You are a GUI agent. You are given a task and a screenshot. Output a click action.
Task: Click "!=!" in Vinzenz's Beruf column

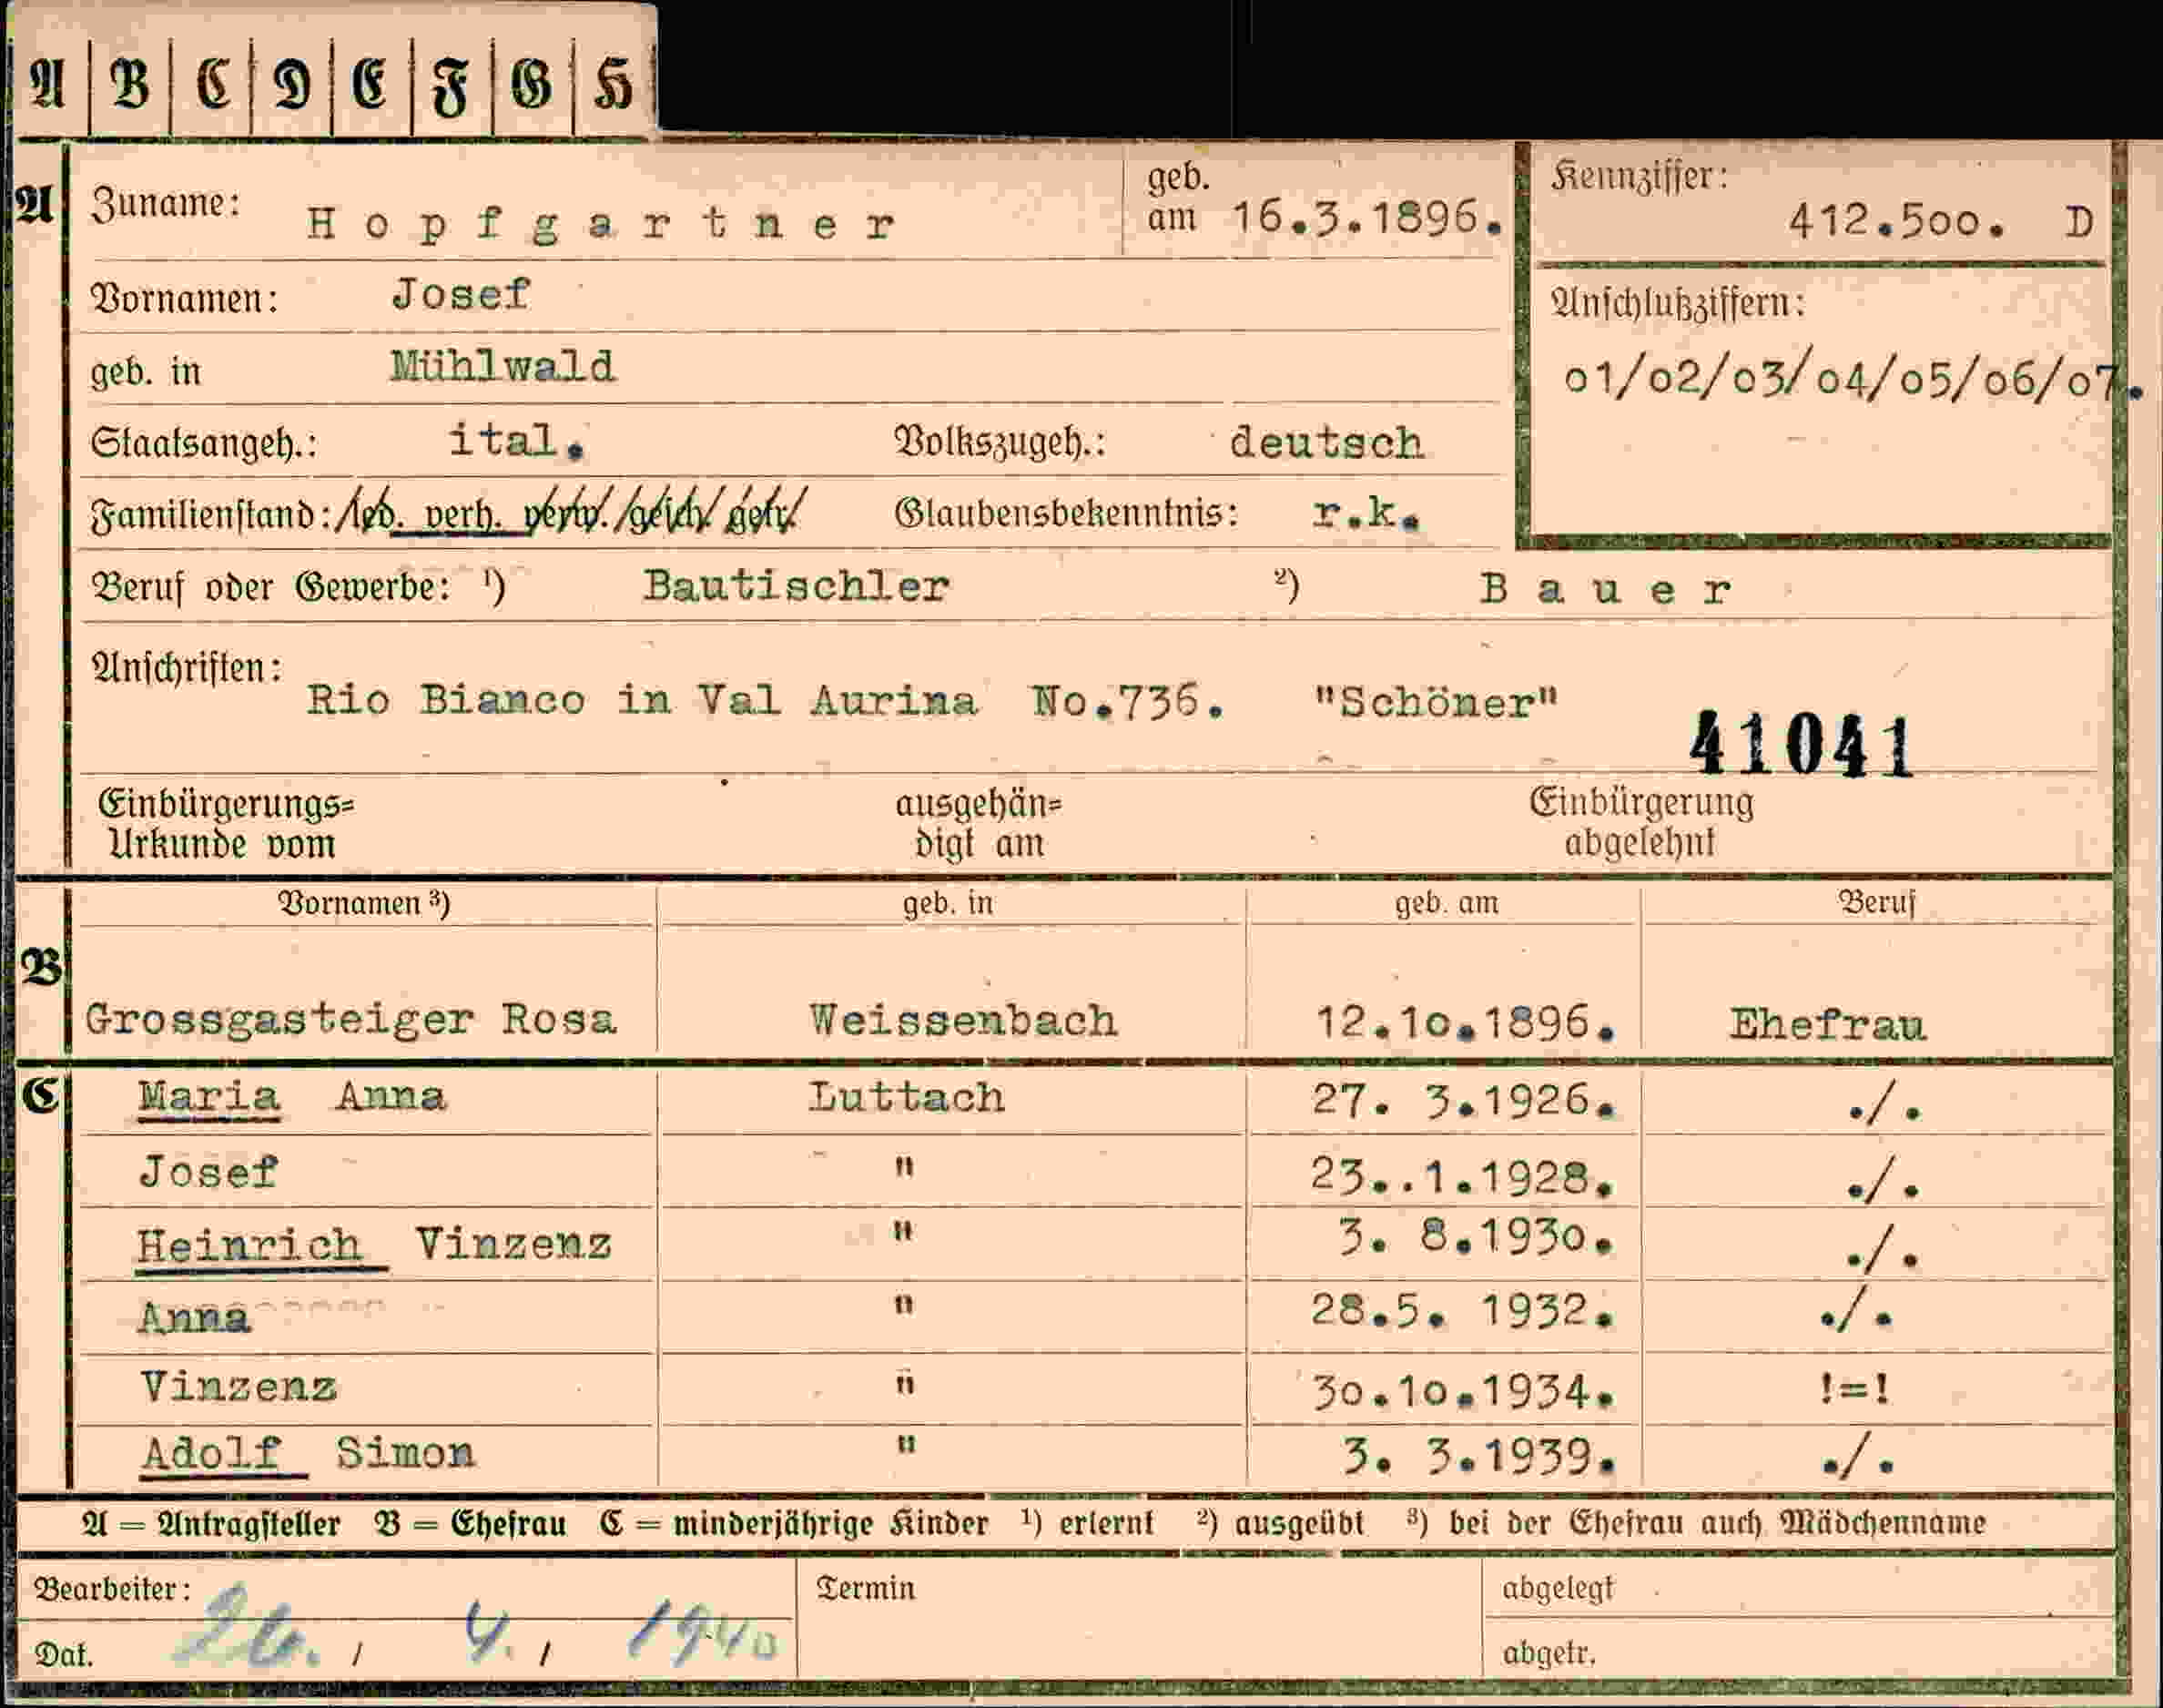[1855, 1389]
